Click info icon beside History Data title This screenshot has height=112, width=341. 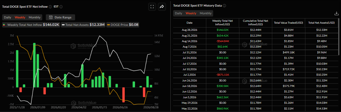224,6
